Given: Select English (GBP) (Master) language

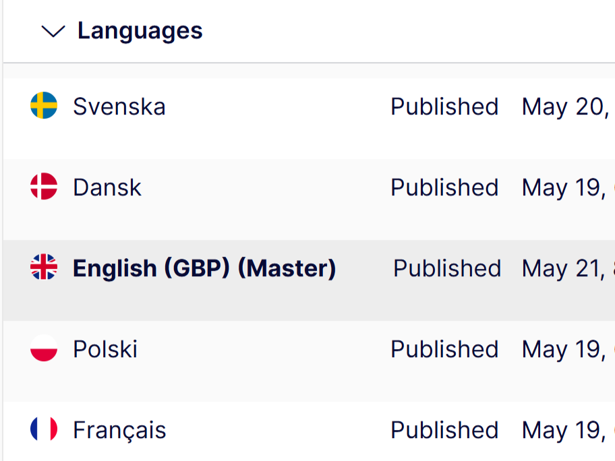Looking at the screenshot, I should pos(204,268).
